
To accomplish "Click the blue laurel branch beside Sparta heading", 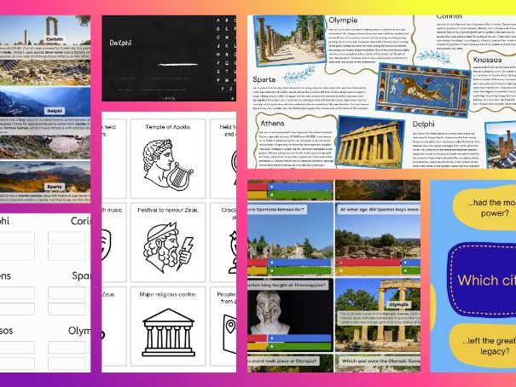I will (x=299, y=75).
